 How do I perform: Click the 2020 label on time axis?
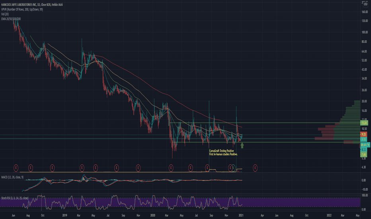click(152, 215)
